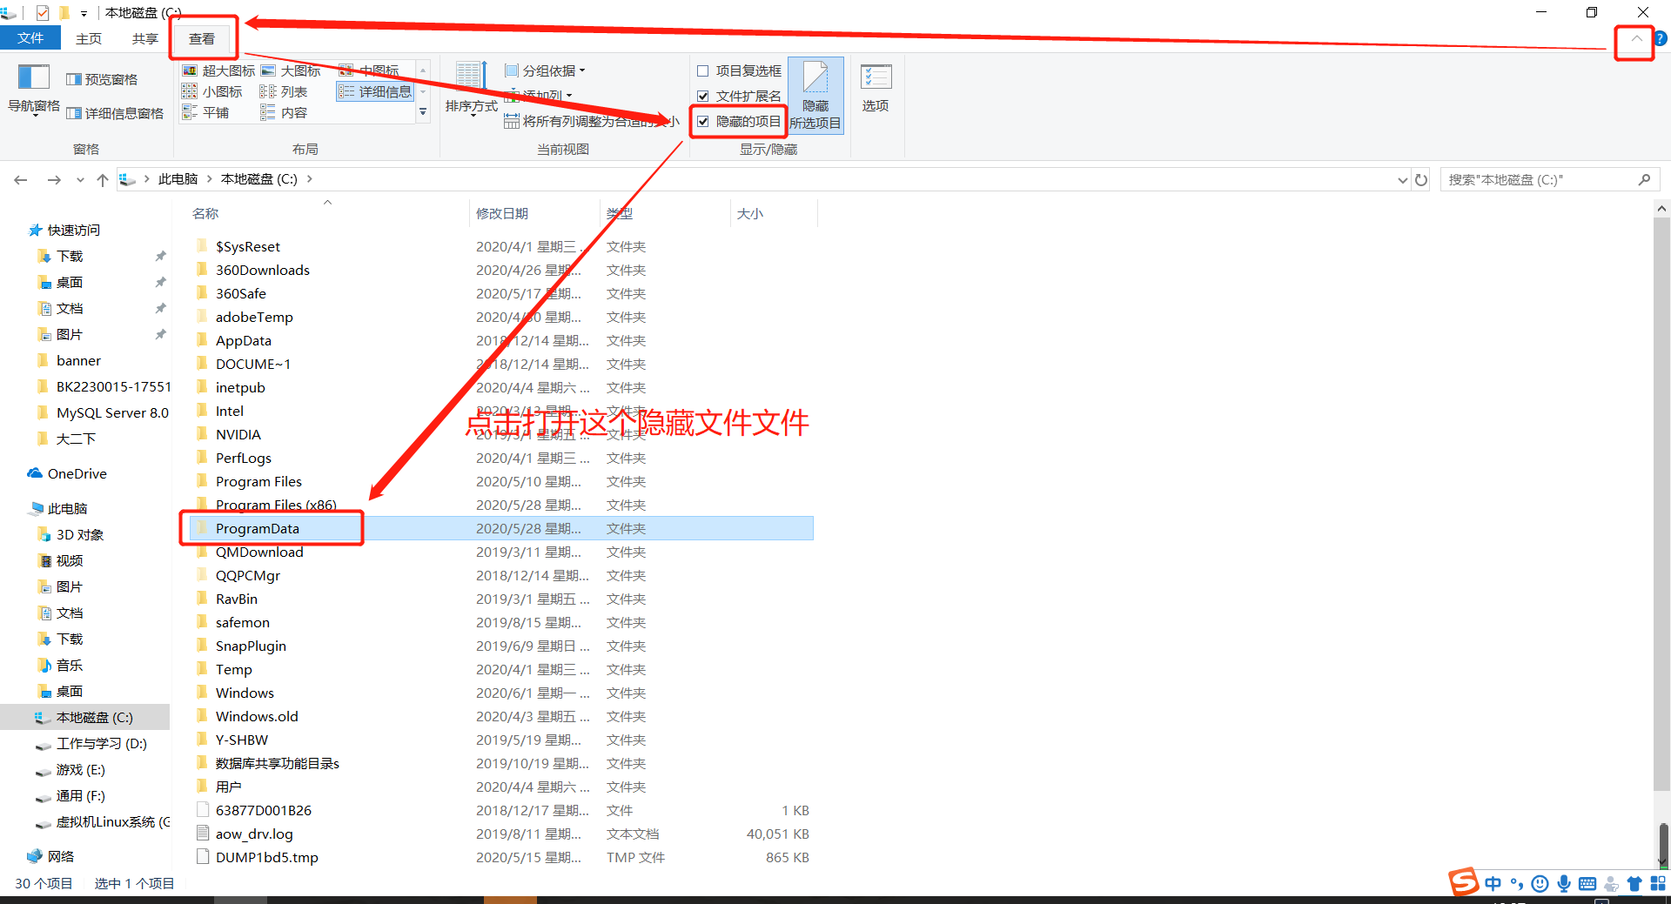Switch to the 共享 ribbon tab
The height and width of the screenshot is (904, 1671).
(x=144, y=38)
